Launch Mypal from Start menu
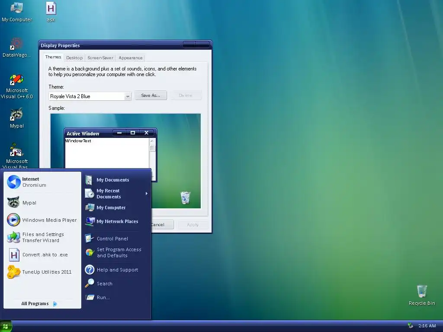The image size is (443, 332). pyautogui.click(x=42, y=202)
